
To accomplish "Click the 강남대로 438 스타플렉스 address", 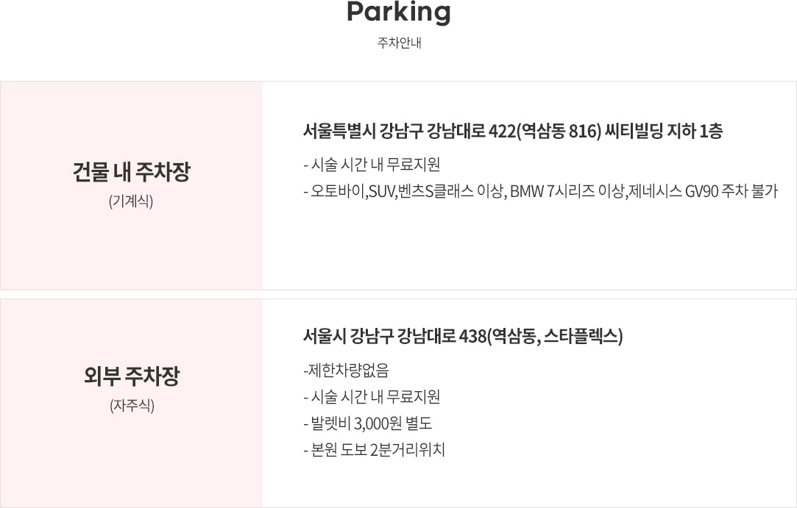I will (x=463, y=336).
